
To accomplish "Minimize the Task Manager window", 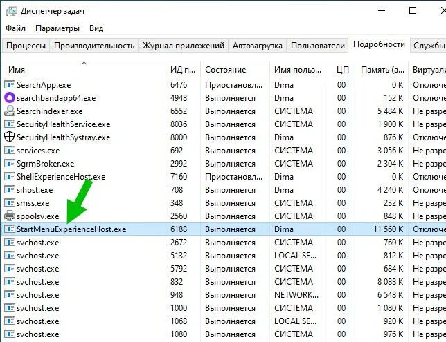I will pos(382,11).
